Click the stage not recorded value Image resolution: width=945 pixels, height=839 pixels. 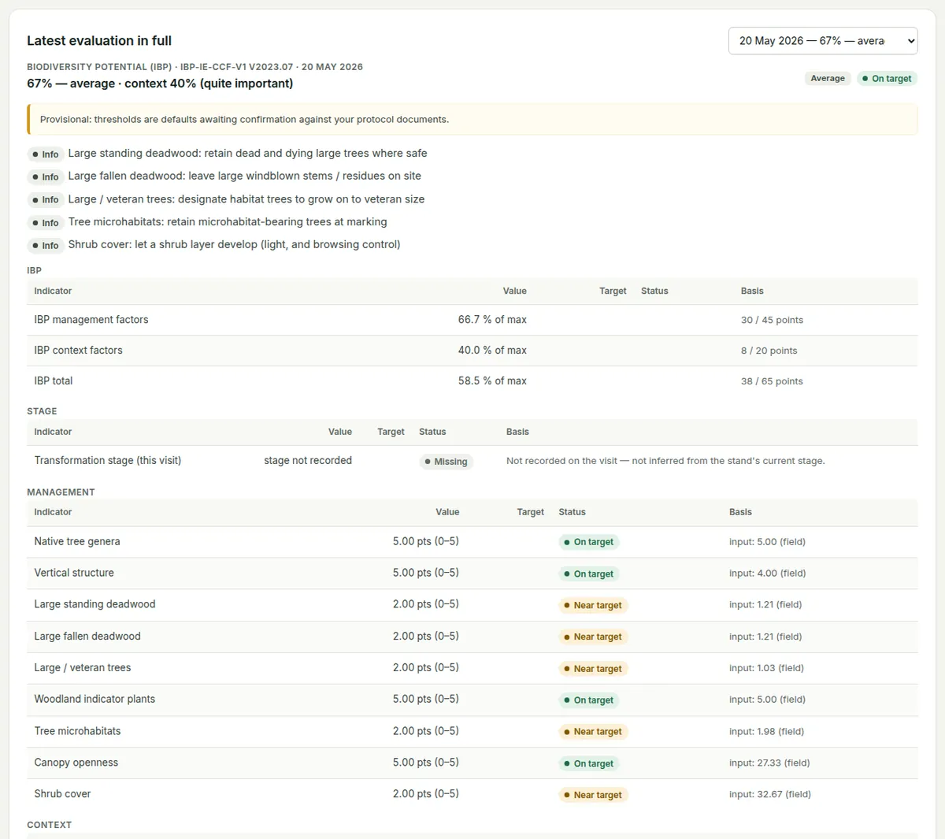coord(308,461)
